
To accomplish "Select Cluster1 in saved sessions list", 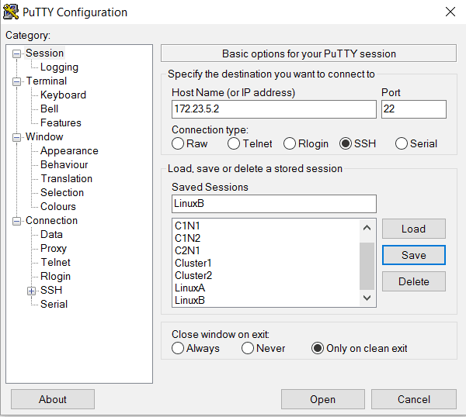I will (193, 263).
